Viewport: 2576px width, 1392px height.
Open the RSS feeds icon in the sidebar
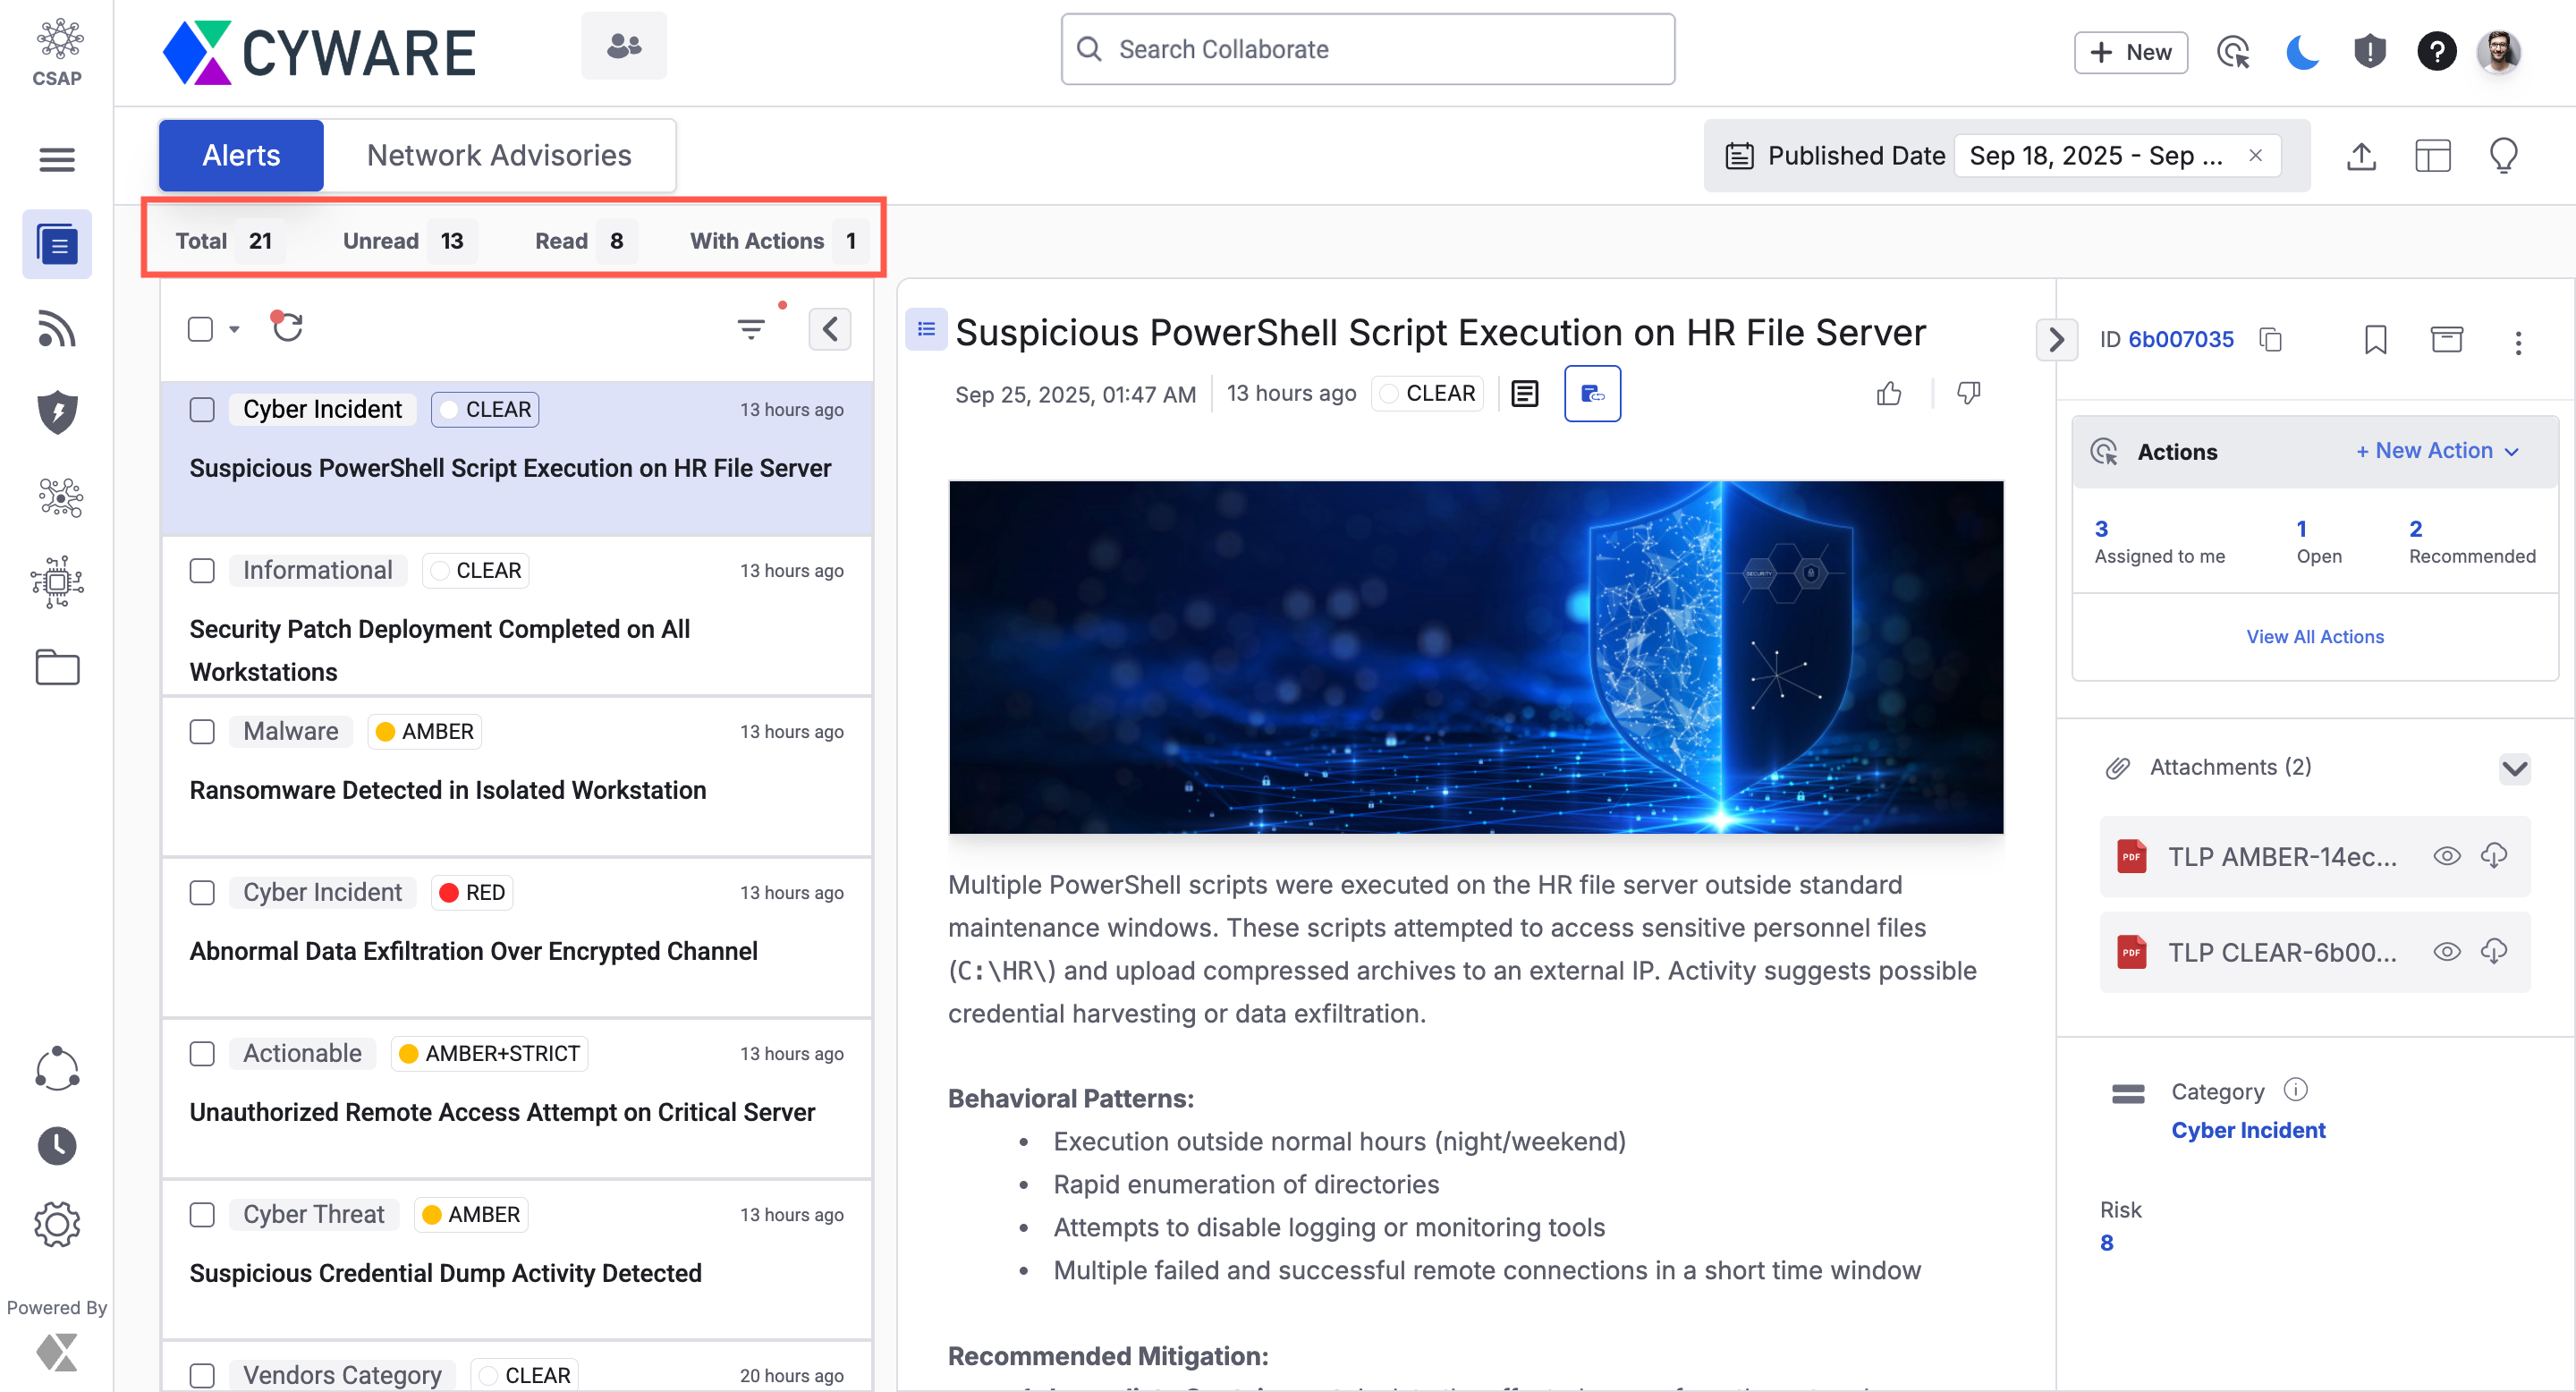[57, 329]
